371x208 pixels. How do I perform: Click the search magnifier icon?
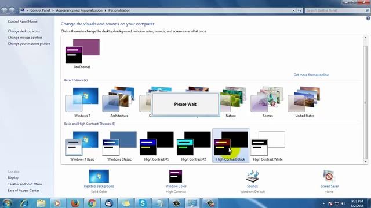[x=367, y=10]
